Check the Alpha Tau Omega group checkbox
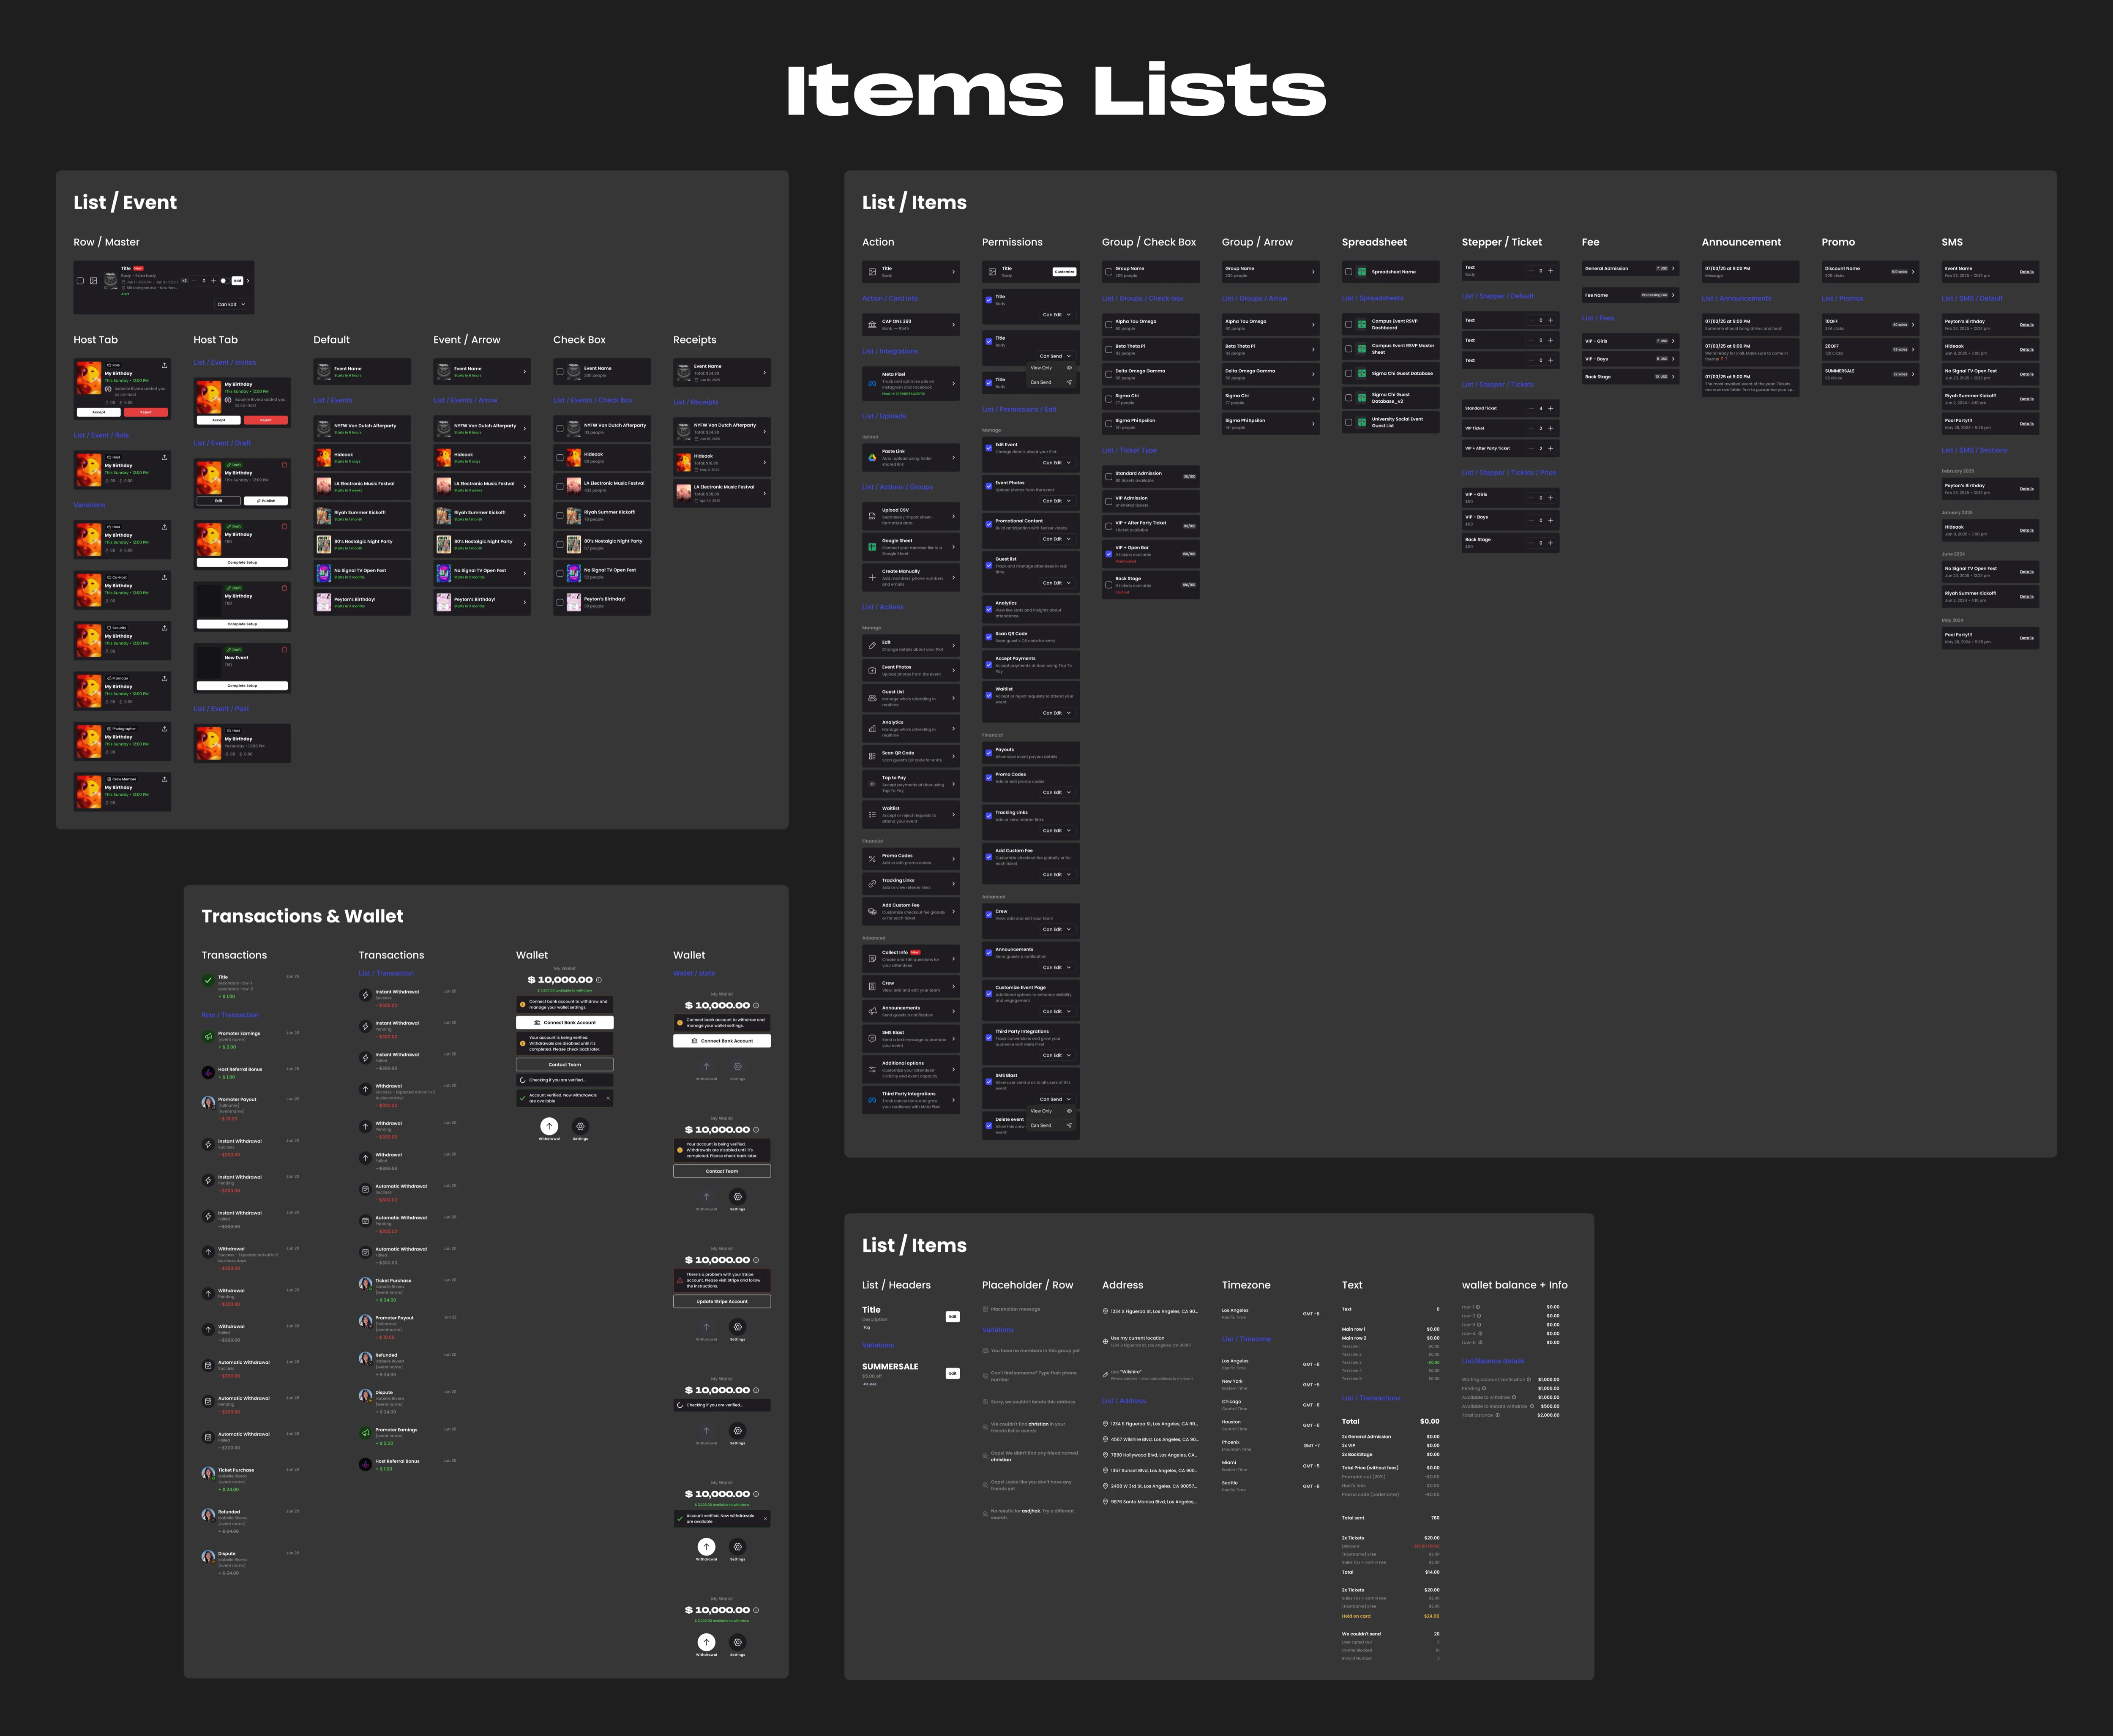Image resolution: width=2113 pixels, height=1736 pixels. pos(1108,325)
